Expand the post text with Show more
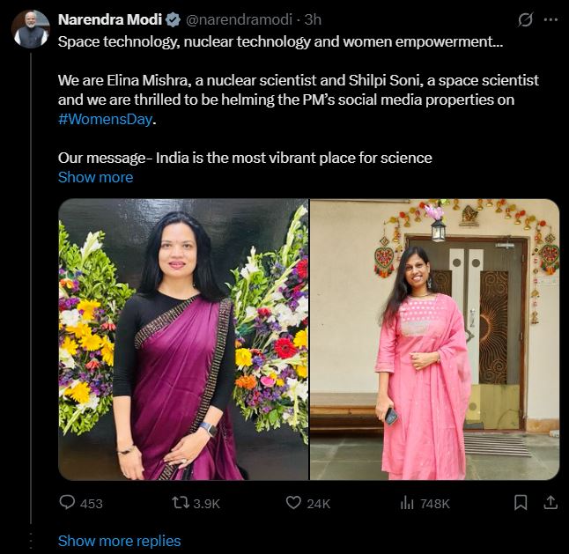This screenshot has height=554, width=569. pyautogui.click(x=95, y=177)
